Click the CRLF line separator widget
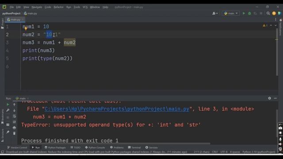This screenshot has height=159, width=283. pos(214,152)
